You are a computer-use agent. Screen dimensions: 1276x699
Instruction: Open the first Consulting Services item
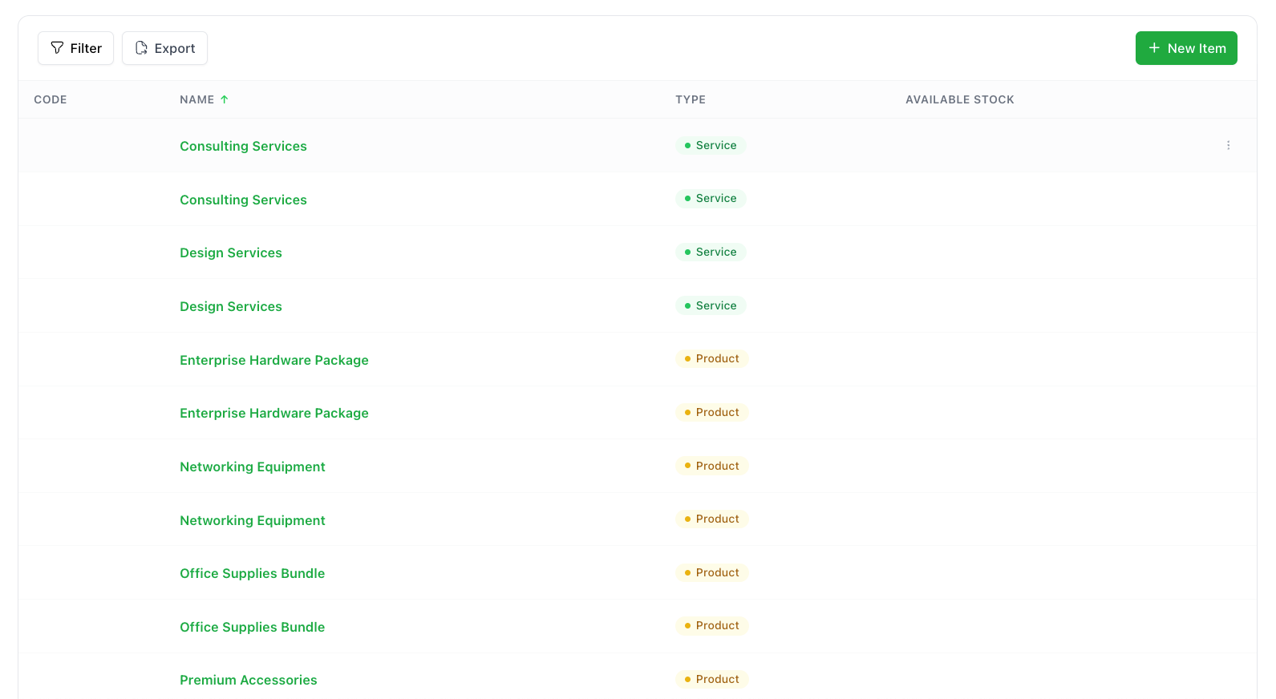coord(243,146)
